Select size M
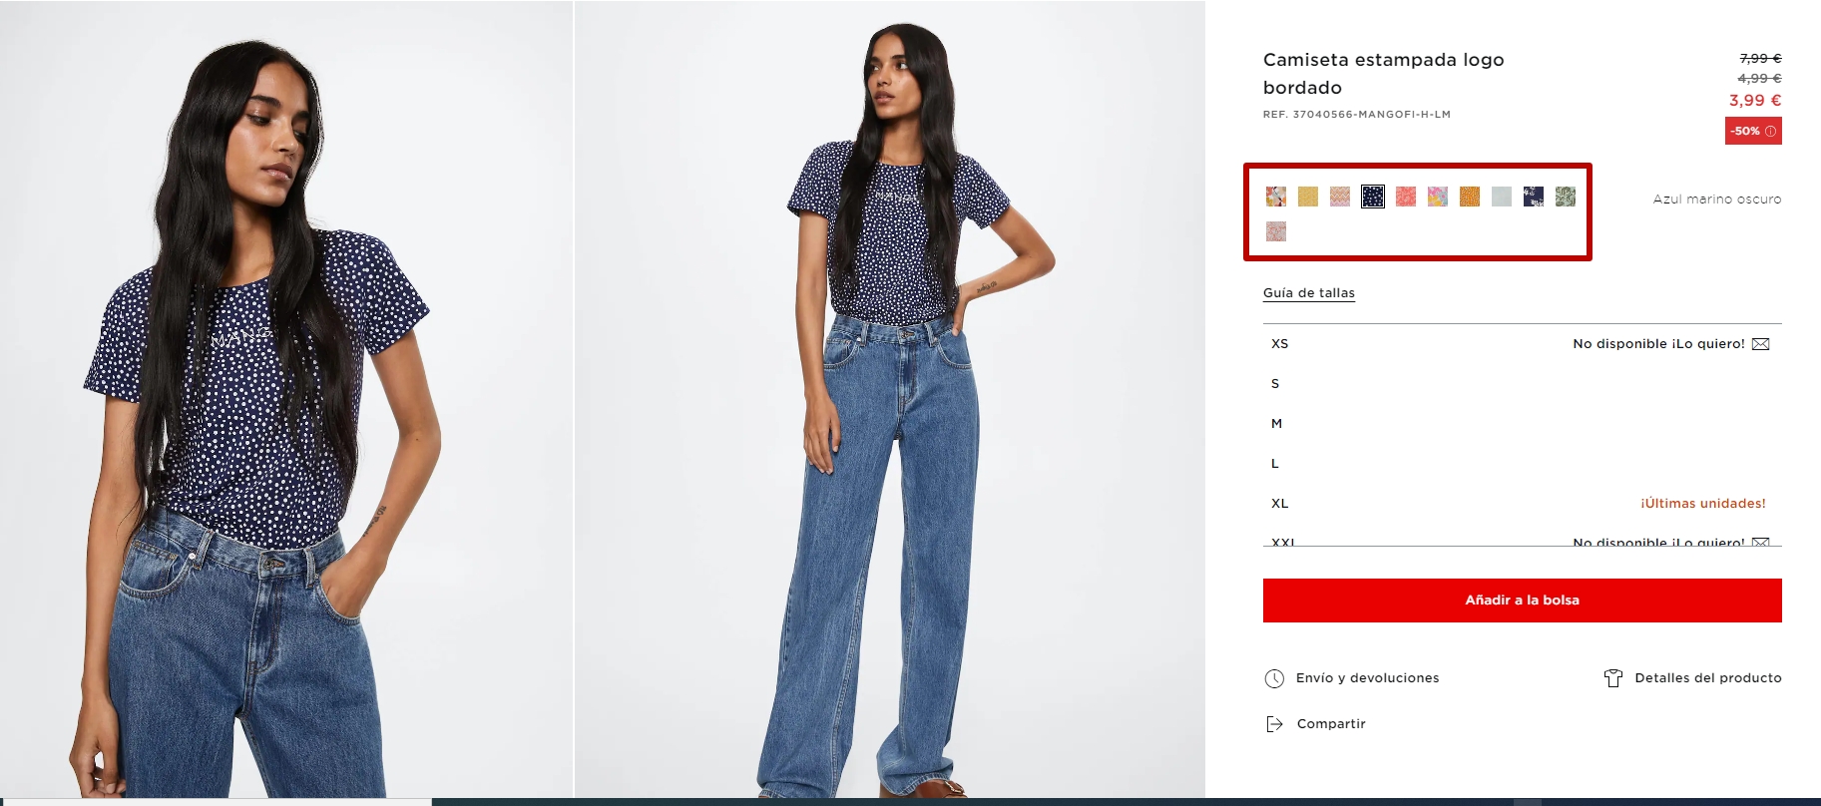This screenshot has width=1821, height=806. tap(1522, 424)
